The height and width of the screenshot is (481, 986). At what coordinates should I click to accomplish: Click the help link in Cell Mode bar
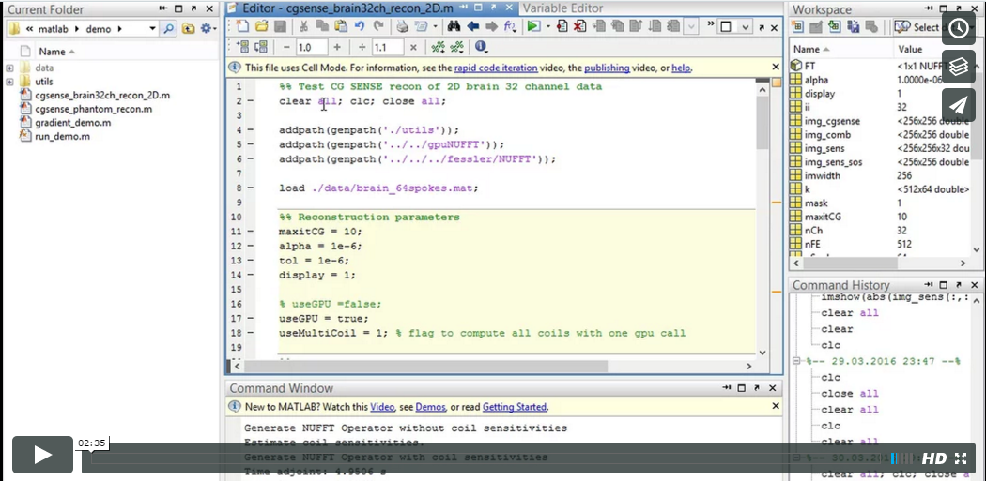click(x=681, y=68)
